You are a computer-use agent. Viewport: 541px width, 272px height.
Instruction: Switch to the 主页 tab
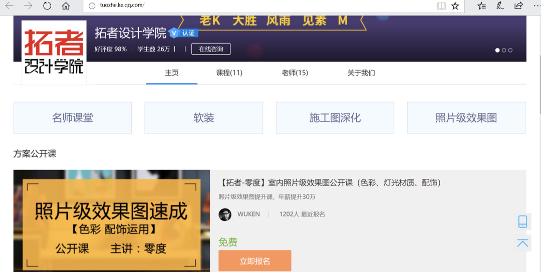pyautogui.click(x=172, y=73)
